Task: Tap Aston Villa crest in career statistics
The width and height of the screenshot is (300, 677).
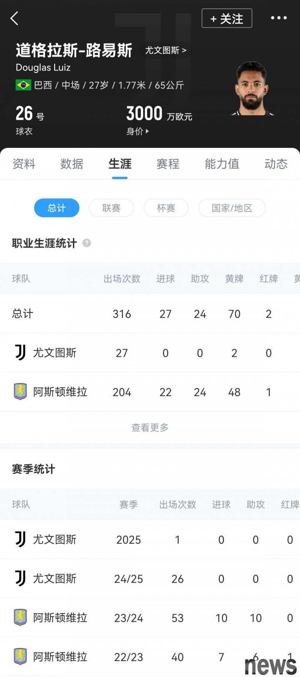Action: (20, 392)
